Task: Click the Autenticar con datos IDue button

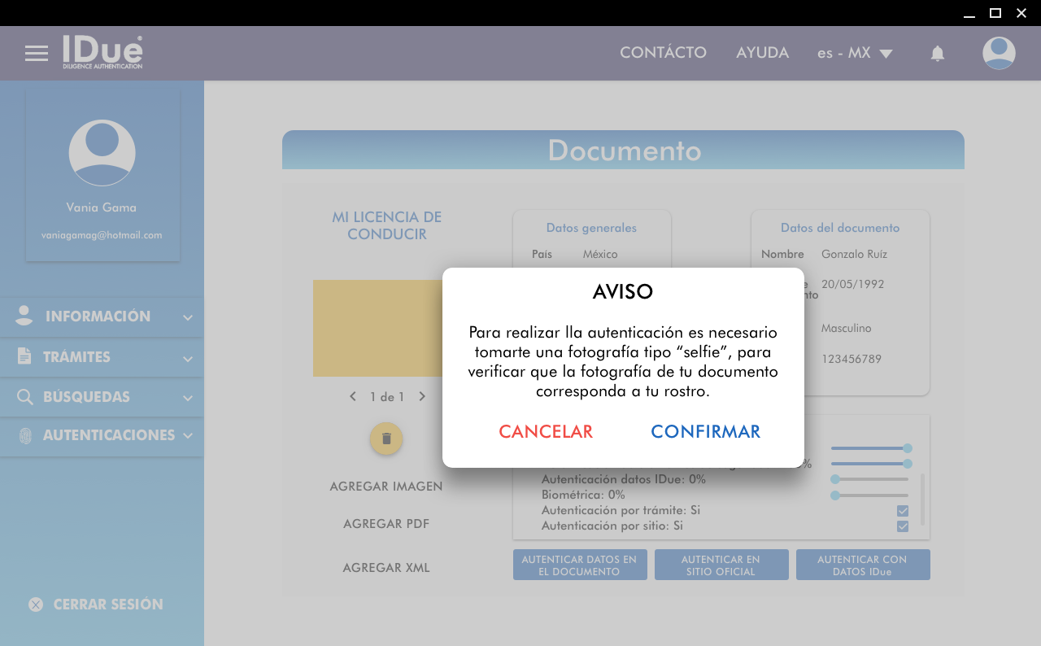Action: pos(862,565)
